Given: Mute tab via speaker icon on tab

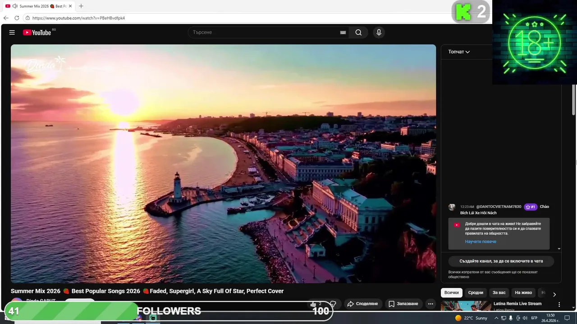Looking at the screenshot, I should click(x=15, y=6).
